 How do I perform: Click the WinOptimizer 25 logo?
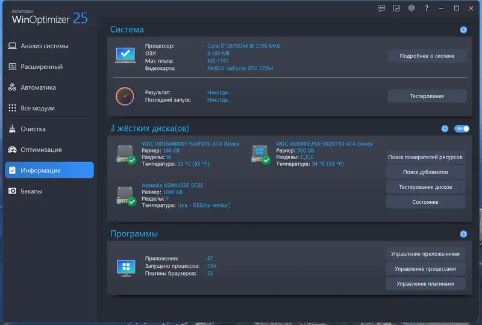[x=49, y=17]
